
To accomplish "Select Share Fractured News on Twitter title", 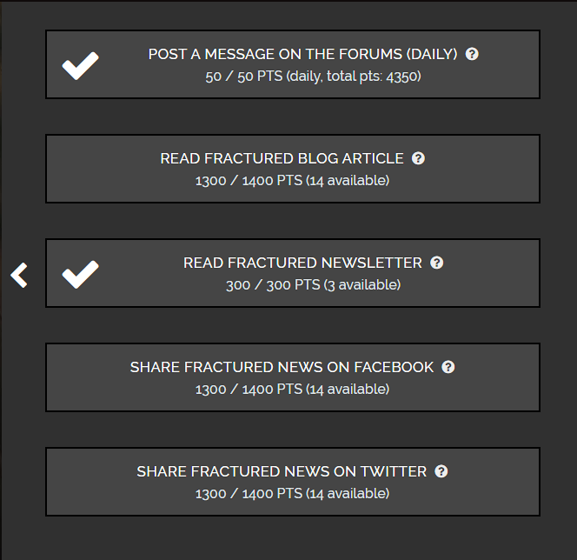I will (282, 471).
